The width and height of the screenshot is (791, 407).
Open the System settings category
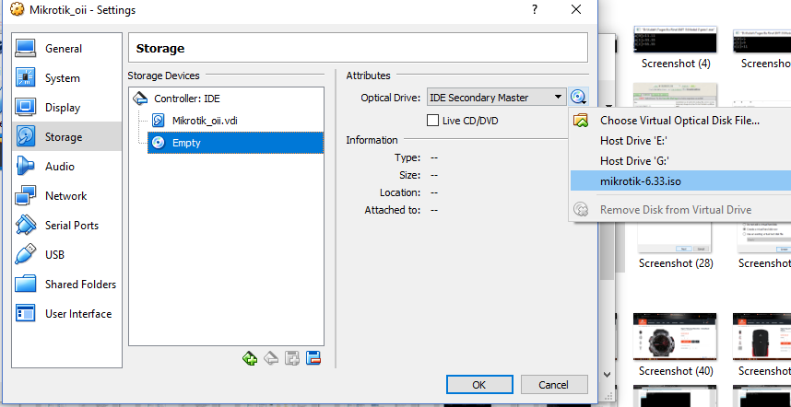pyautogui.click(x=66, y=78)
